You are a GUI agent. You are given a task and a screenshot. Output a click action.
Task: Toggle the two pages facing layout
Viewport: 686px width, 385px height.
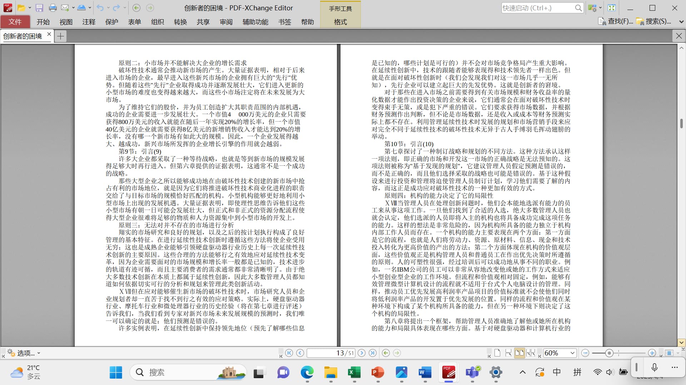(x=519, y=353)
